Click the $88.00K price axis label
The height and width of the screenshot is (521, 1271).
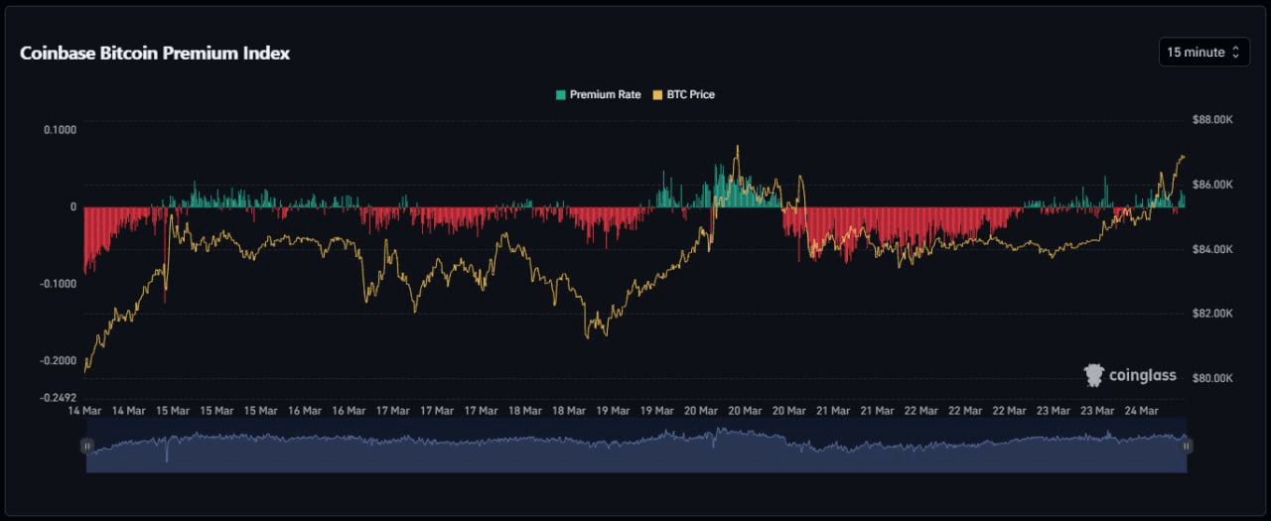pos(1212,120)
